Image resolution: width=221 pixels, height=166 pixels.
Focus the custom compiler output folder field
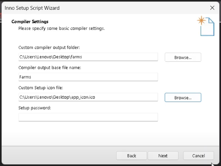pyautogui.click(x=88, y=57)
